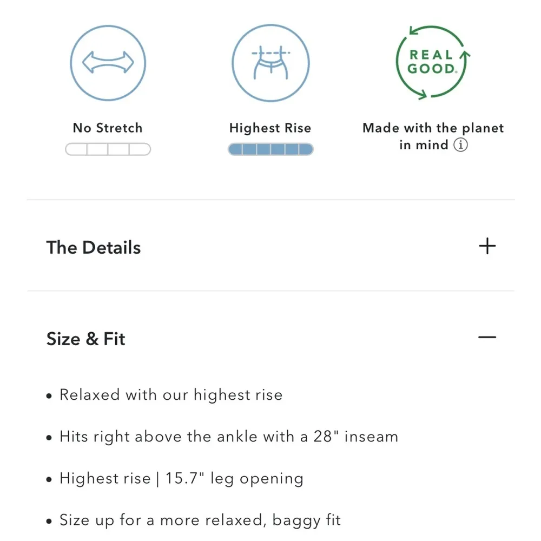The height and width of the screenshot is (541, 541).
Task: Click the 'Highest Rise' label
Action: point(270,128)
